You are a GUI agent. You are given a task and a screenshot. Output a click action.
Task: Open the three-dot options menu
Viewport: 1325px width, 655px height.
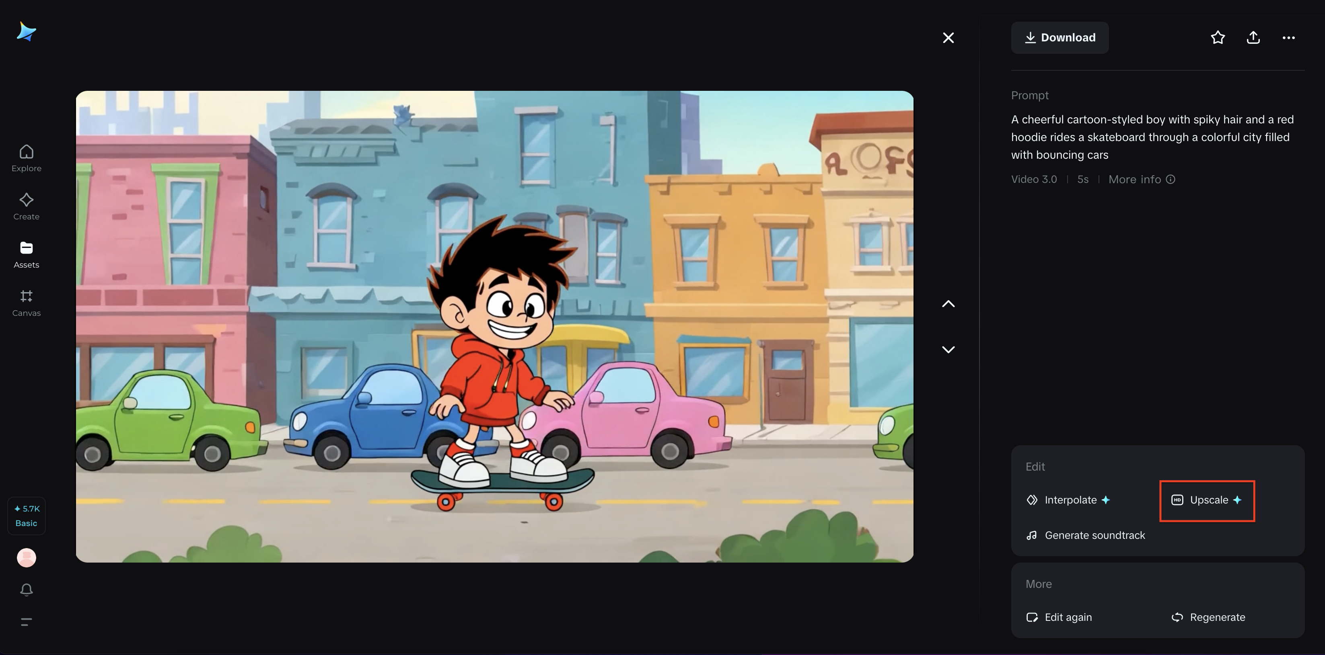click(x=1289, y=37)
